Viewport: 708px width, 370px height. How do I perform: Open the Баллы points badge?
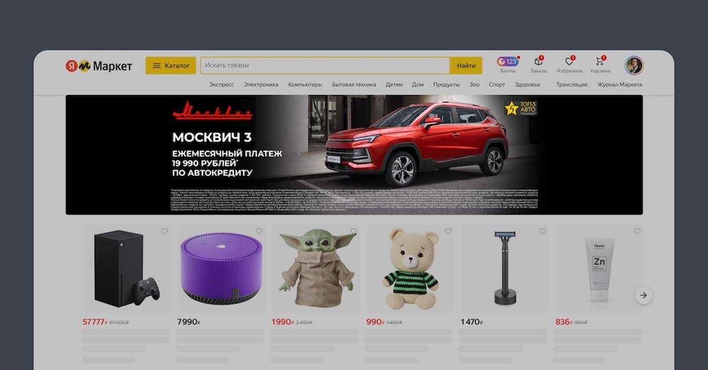point(507,62)
